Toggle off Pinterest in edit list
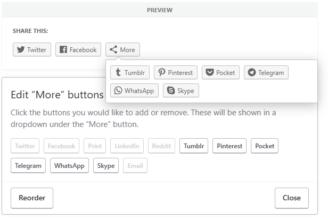This screenshot has height=220, width=328. click(x=229, y=146)
